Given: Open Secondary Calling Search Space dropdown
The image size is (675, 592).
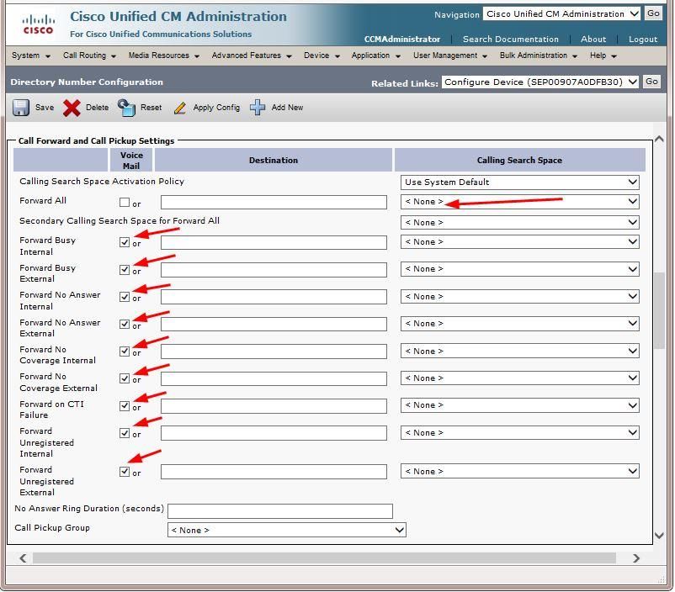Looking at the screenshot, I should click(519, 223).
